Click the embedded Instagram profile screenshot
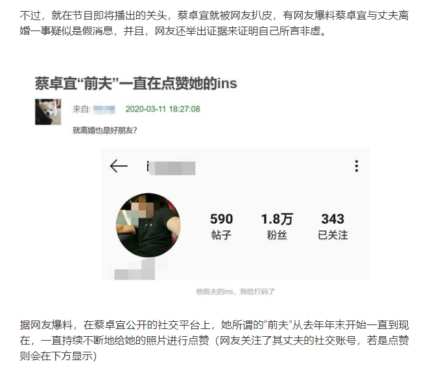 [236, 214]
